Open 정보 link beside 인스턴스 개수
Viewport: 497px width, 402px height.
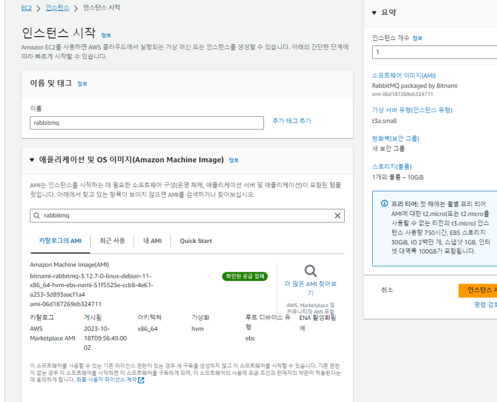pyautogui.click(x=417, y=38)
